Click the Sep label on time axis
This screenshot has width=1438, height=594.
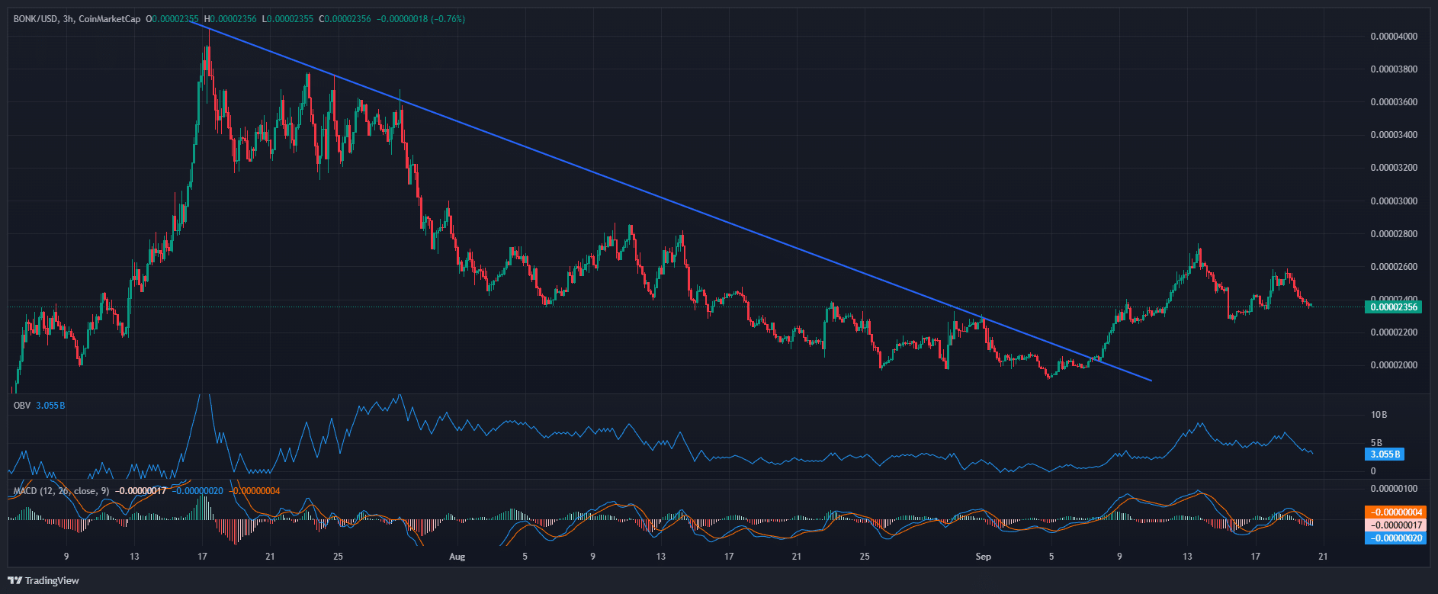(x=983, y=557)
